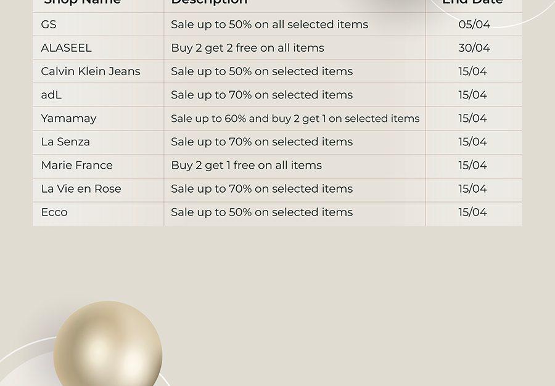Click the Shop Name column header
The height and width of the screenshot is (386, 555).
[82, 2]
